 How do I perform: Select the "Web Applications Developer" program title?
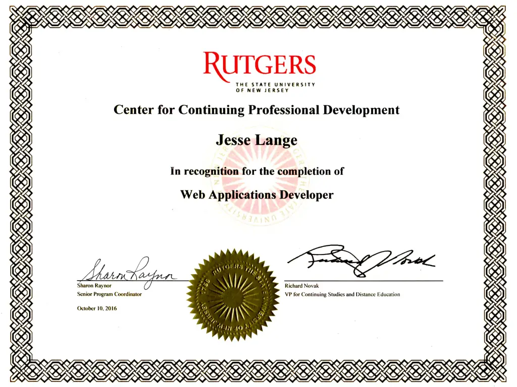(x=257, y=195)
